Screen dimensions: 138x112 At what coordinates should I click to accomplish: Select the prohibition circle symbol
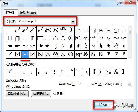point(63,54)
